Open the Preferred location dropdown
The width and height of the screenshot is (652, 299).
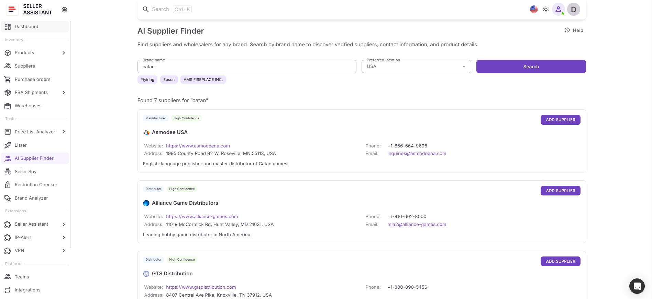click(416, 67)
